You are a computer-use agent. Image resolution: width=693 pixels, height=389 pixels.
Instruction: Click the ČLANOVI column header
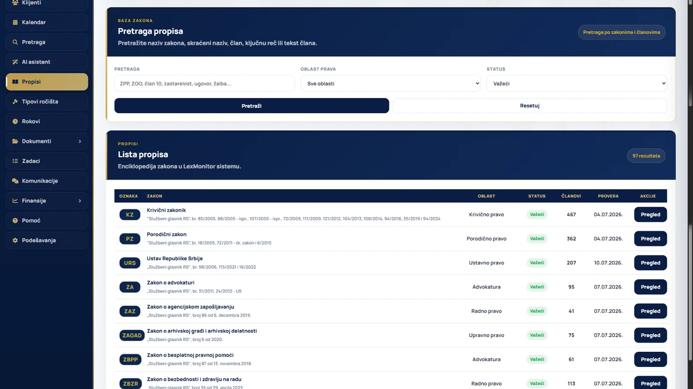(571, 196)
